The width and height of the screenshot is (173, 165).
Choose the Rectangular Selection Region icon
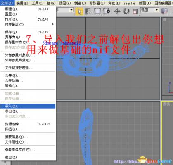[x=97, y=12]
